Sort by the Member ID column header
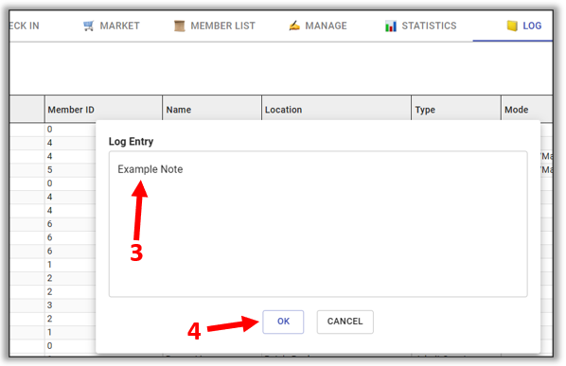 click(103, 110)
